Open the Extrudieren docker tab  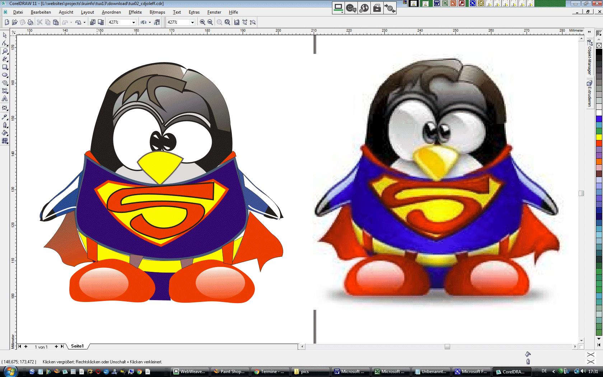tap(589, 94)
